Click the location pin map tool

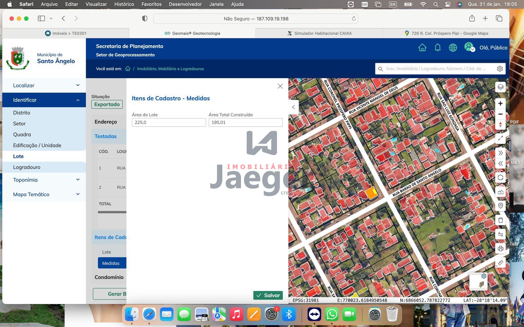pyautogui.click(x=500, y=206)
